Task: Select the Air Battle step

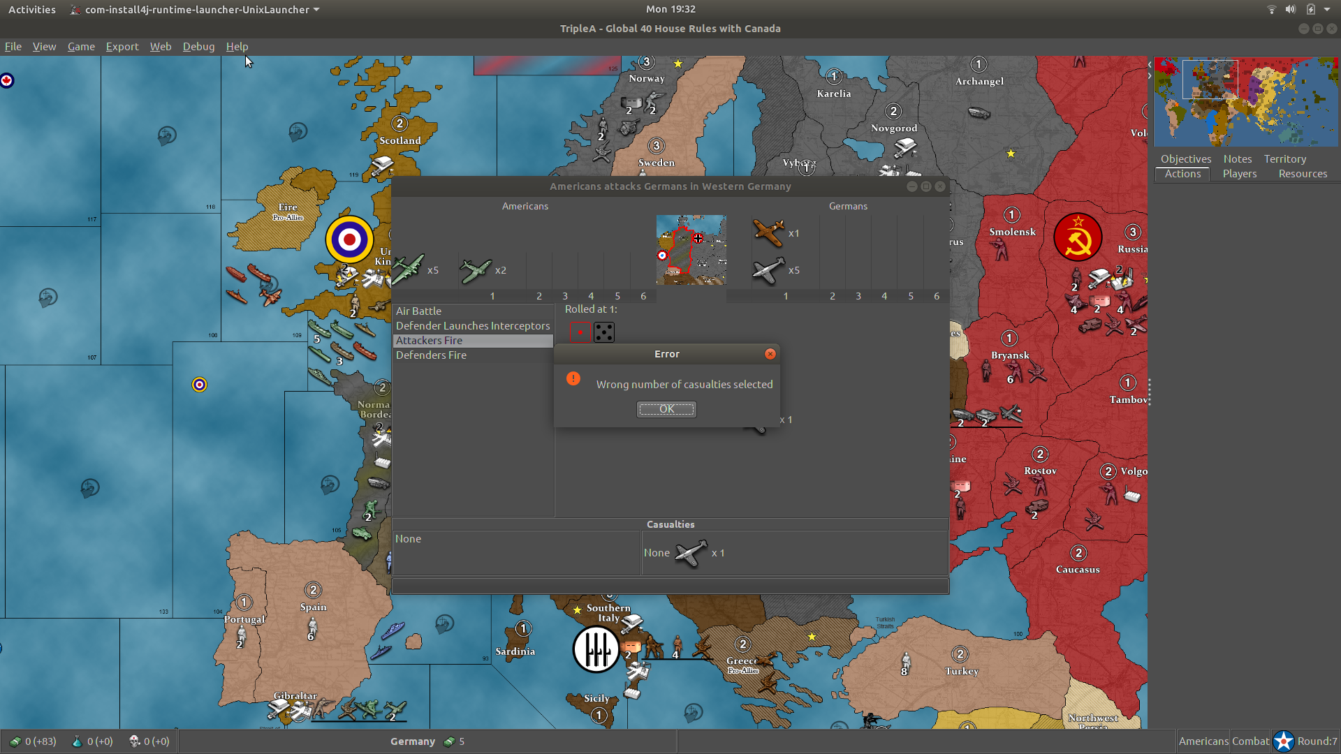Action: [473, 311]
